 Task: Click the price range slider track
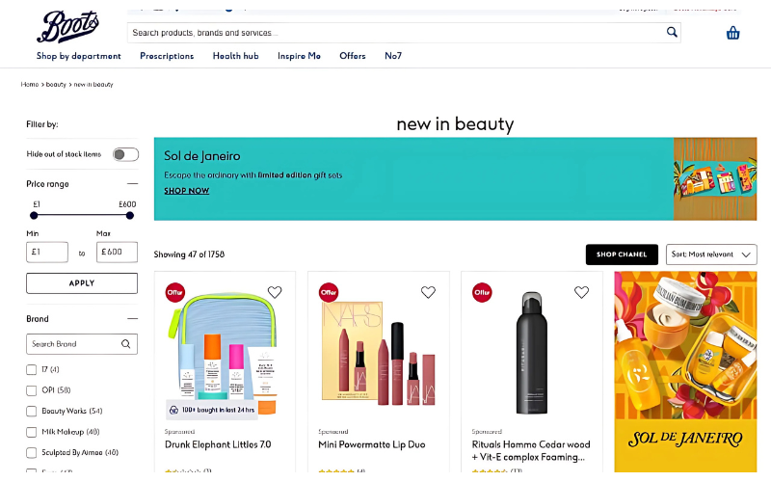(x=82, y=215)
